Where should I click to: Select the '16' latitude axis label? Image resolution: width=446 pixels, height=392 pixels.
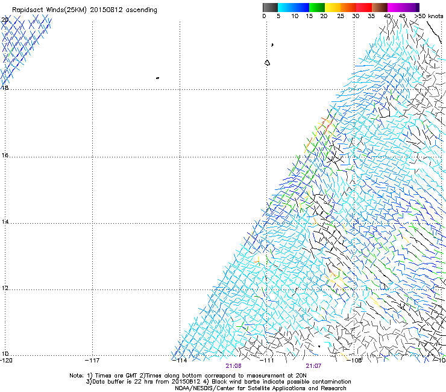pyautogui.click(x=5, y=155)
